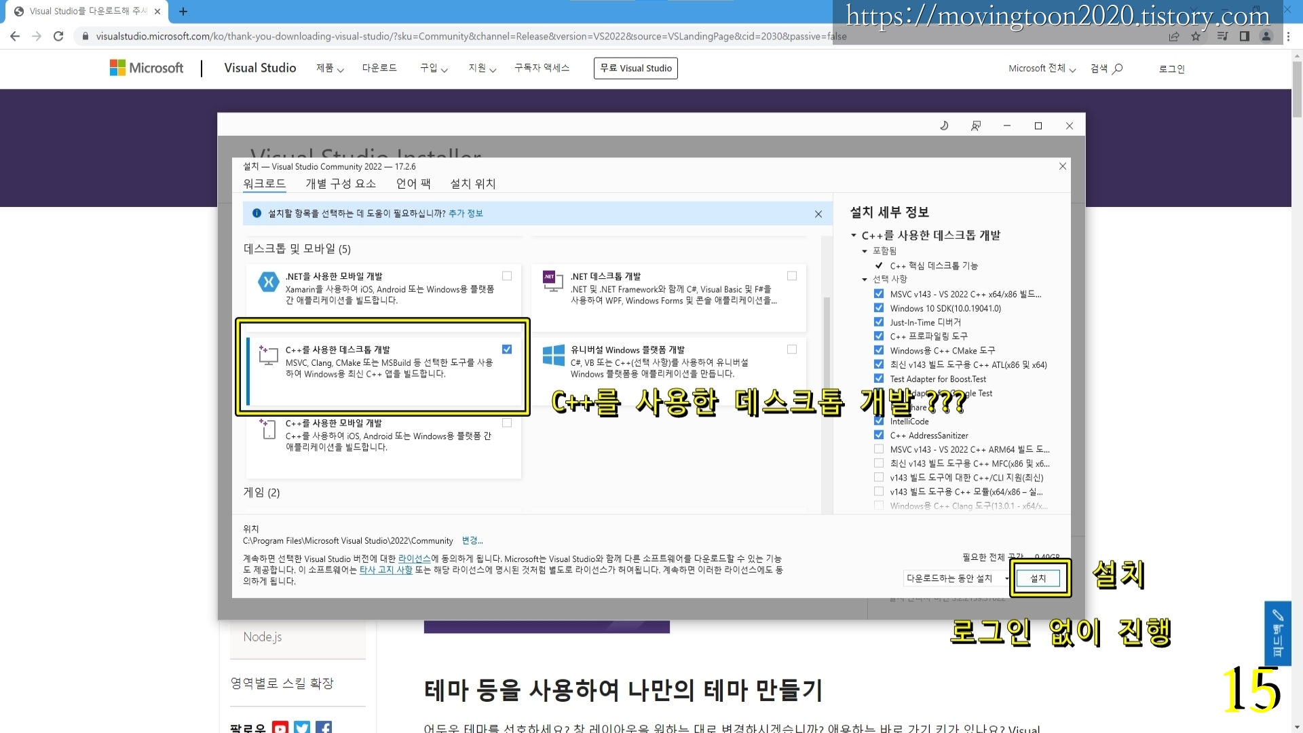Uncheck Just-In-Time debugger option
The height and width of the screenshot is (733, 1303).
coord(879,322)
